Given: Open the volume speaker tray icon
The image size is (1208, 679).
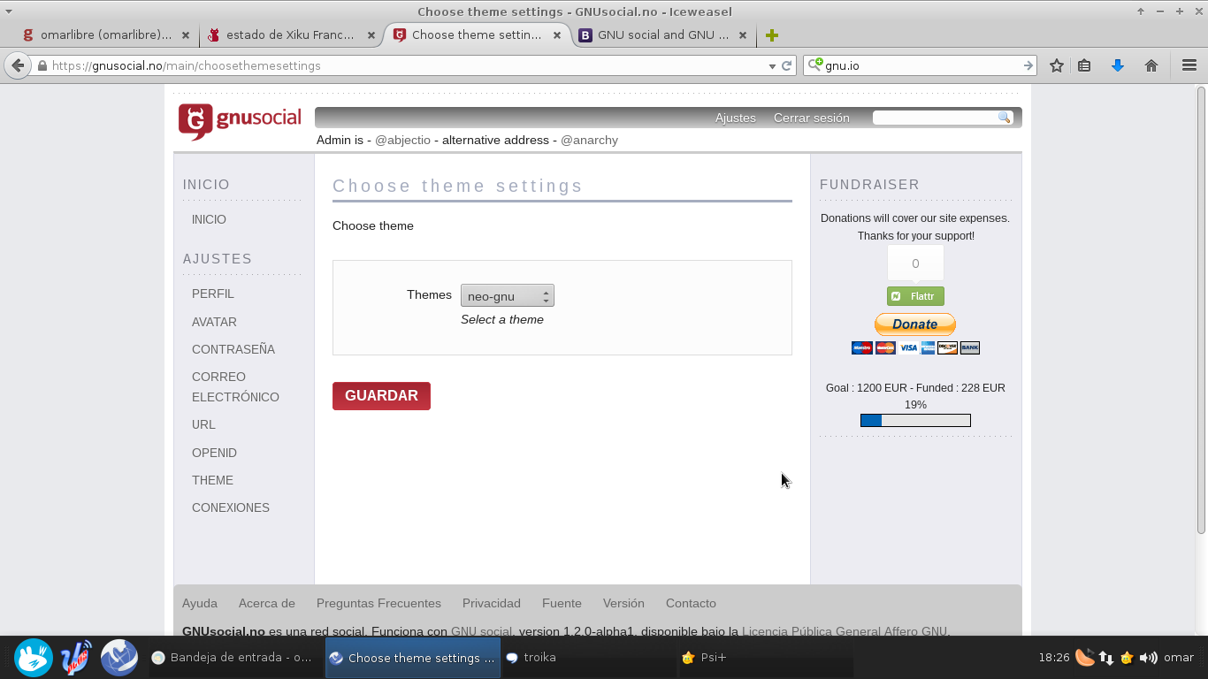Looking at the screenshot, I should point(1149,658).
